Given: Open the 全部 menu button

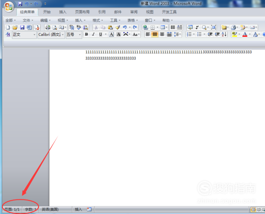Looking at the screenshot, I should 10,20.
